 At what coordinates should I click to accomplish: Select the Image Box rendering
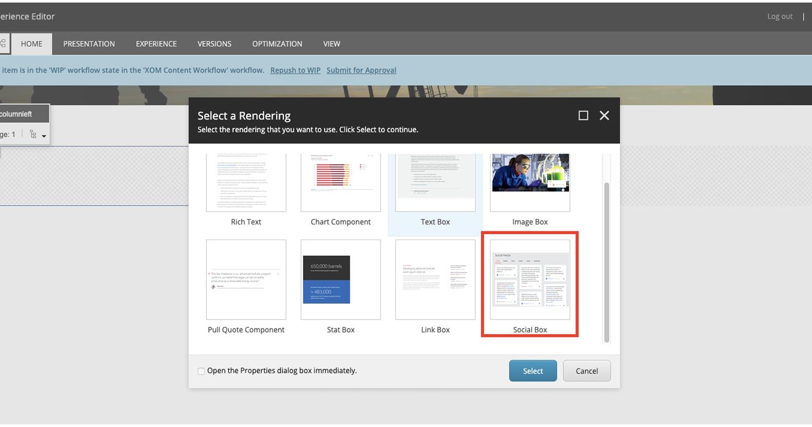click(x=530, y=182)
